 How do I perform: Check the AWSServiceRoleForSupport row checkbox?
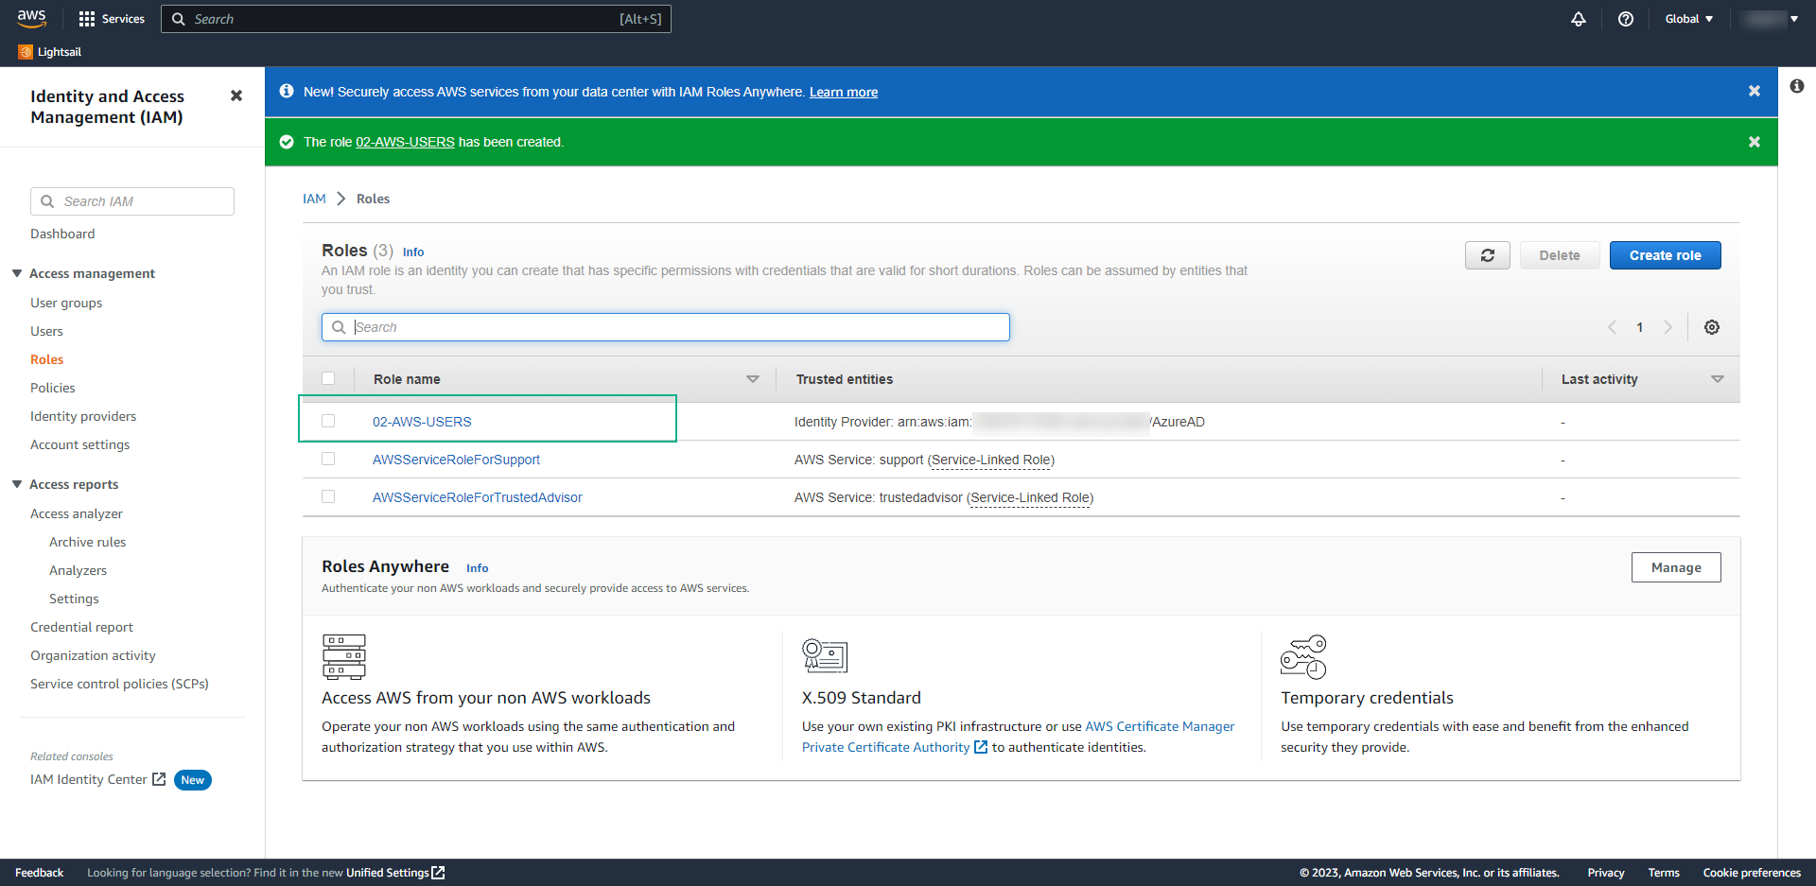tap(328, 459)
